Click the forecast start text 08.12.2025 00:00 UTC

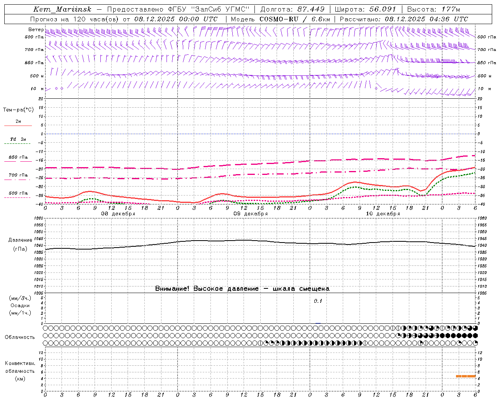[x=176, y=19]
